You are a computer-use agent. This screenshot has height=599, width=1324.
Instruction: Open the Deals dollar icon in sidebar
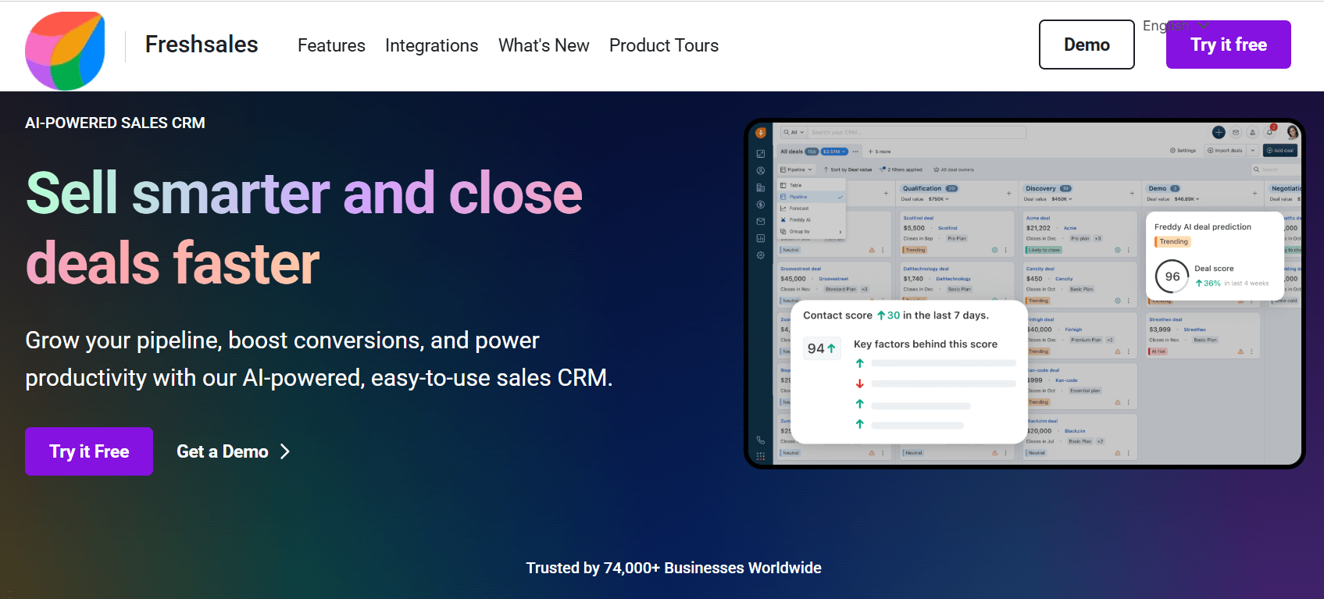point(761,205)
